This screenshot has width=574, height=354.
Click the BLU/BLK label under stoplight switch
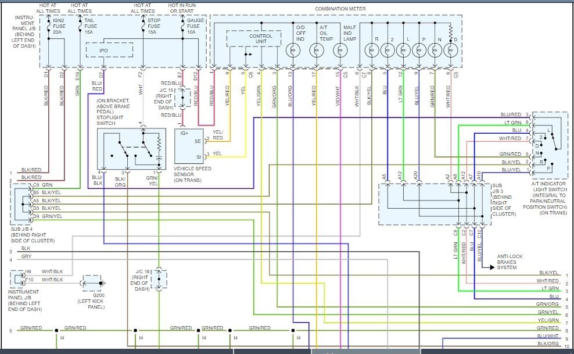point(98,180)
